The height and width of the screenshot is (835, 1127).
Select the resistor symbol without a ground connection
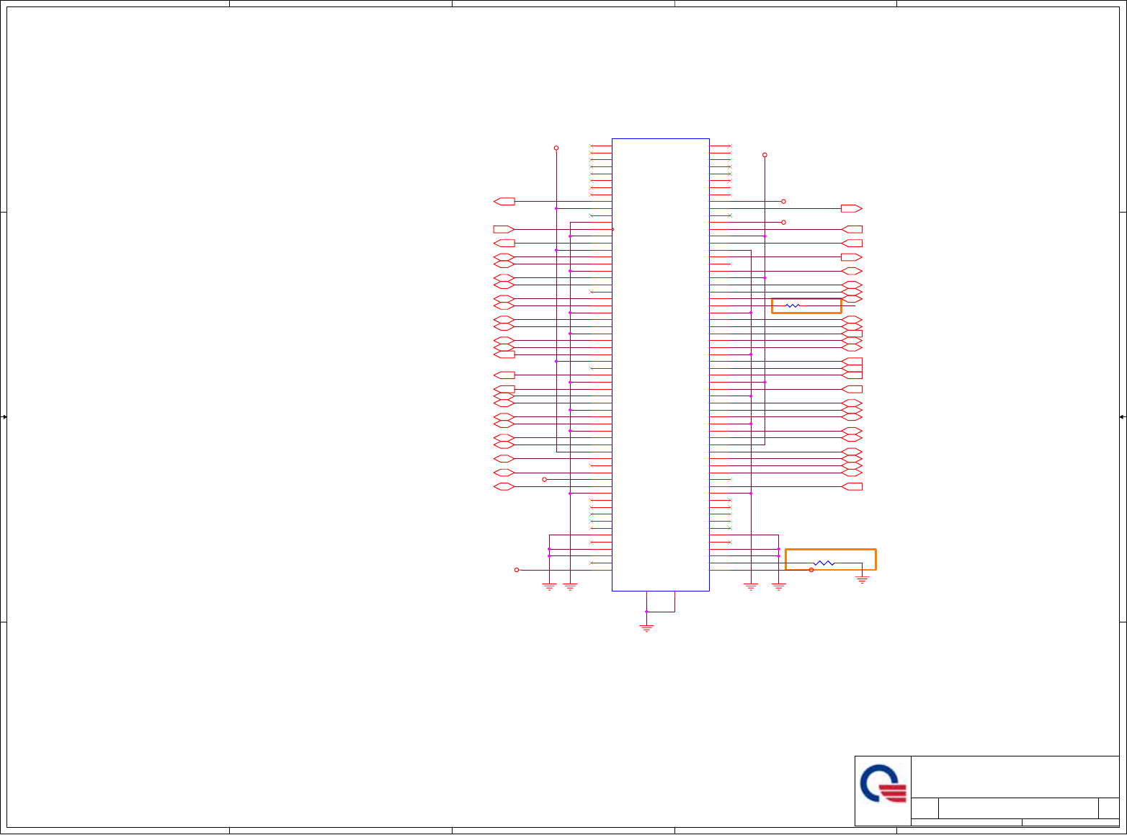coord(793,306)
